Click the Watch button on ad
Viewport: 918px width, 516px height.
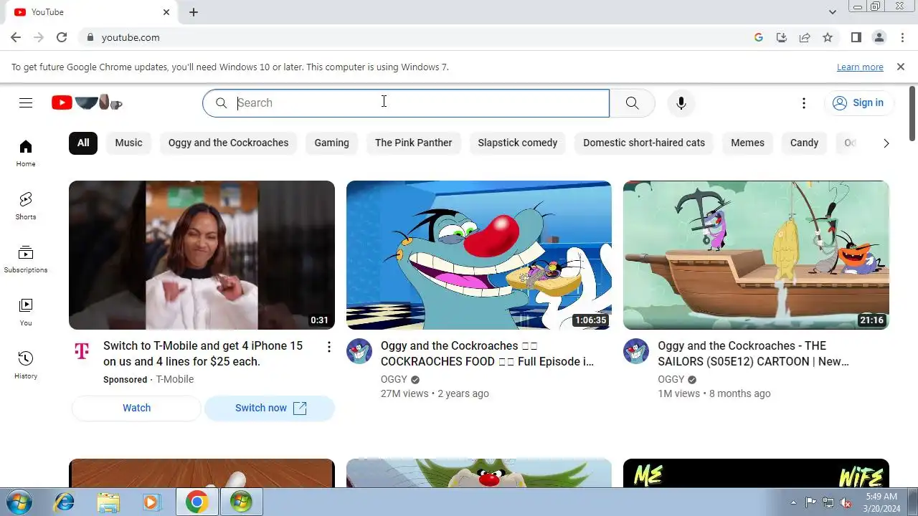point(136,408)
